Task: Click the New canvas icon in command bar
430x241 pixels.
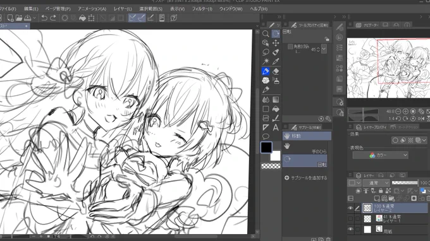Action: click(10, 18)
